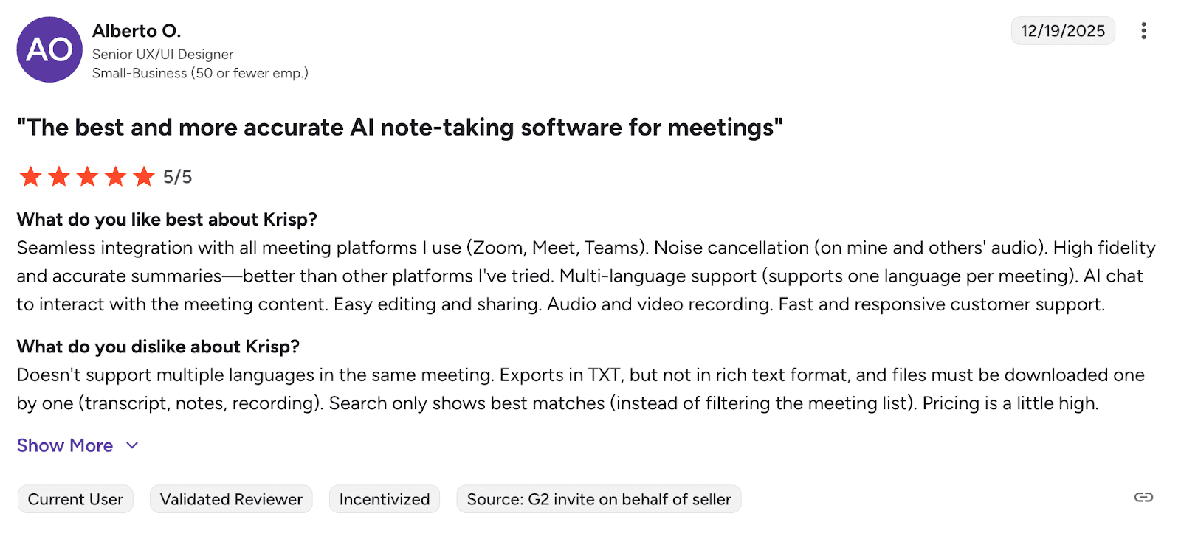Click the Senior UX/UI Designer job title
This screenshot has height=536, width=1181.
[x=162, y=55]
